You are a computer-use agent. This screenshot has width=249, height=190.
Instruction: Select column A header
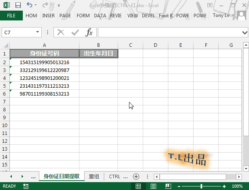(x=44, y=45)
